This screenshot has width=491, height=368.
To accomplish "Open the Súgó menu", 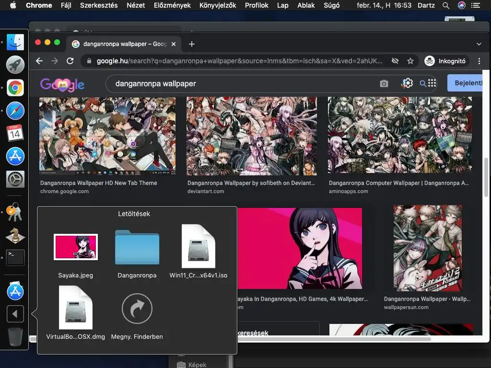I will 332,5.
